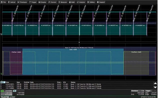
Task: Click the 41.651 IFG value in row 2
Action: (x=65, y=86)
